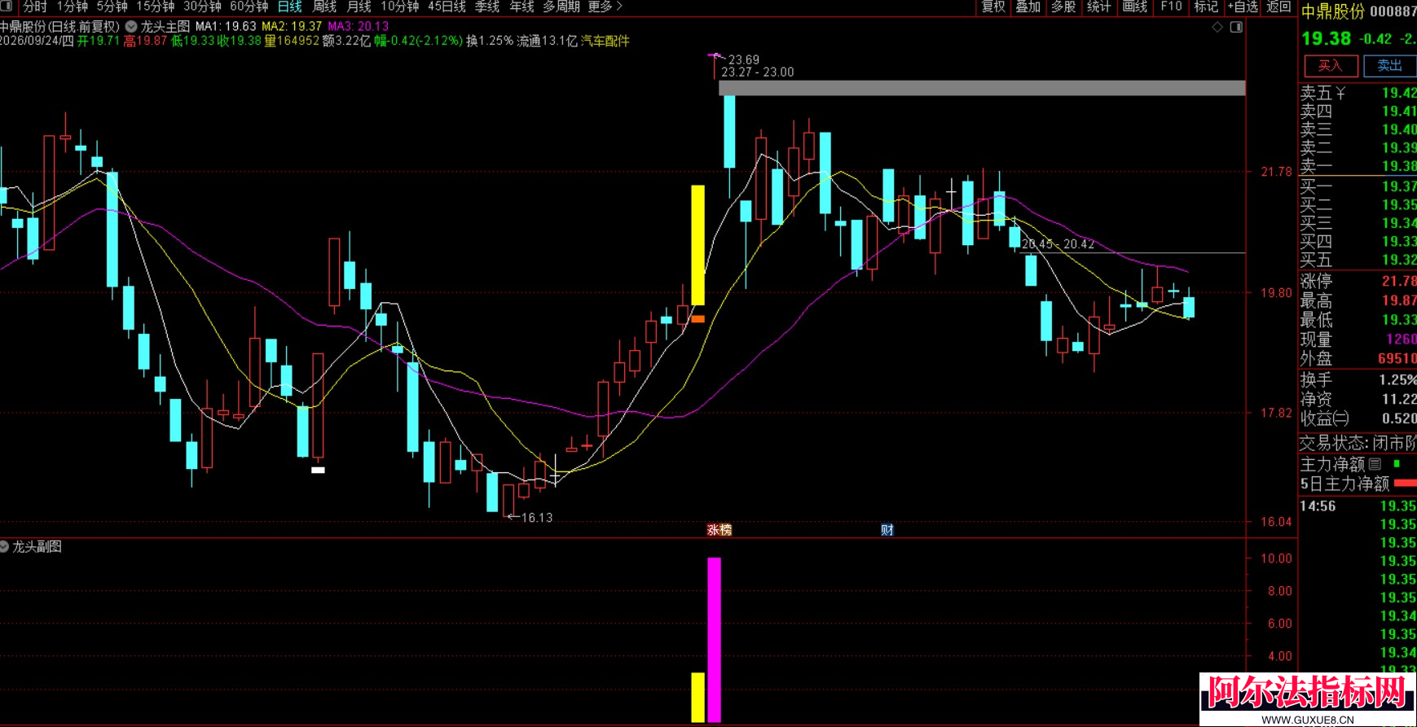1417x727 pixels.
Task: Switch to 年线 yearly chart
Action: coord(521,7)
